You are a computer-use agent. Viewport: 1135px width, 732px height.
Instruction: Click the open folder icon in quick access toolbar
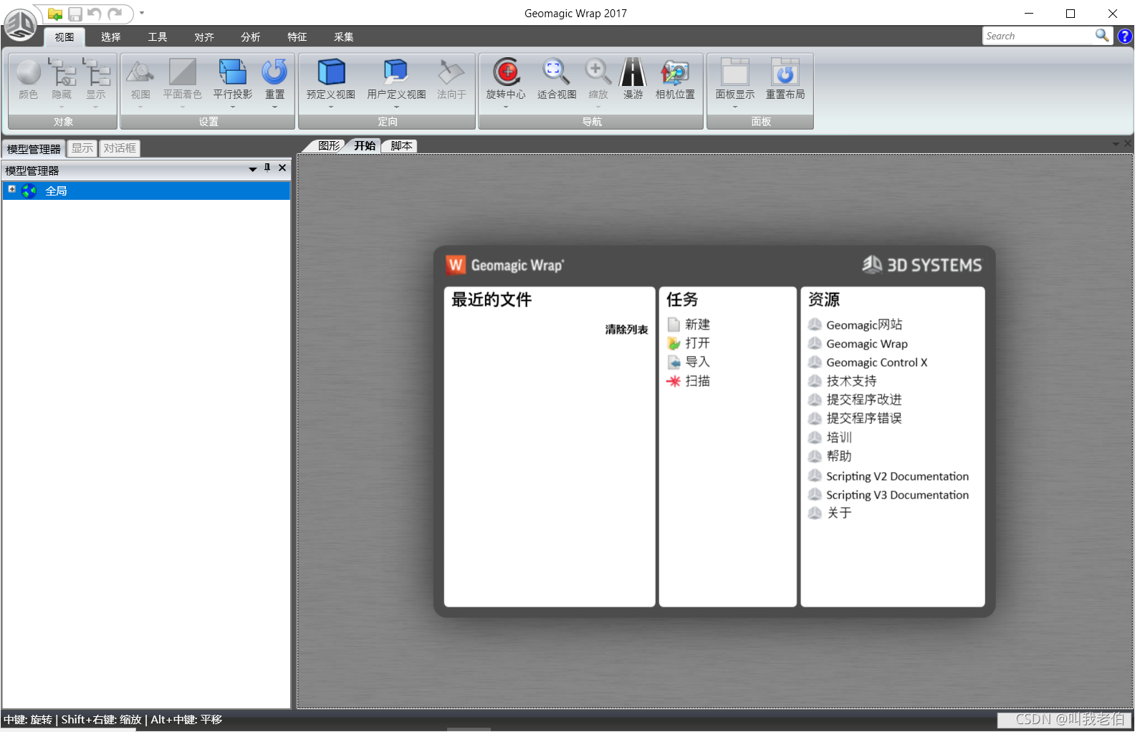(x=55, y=14)
